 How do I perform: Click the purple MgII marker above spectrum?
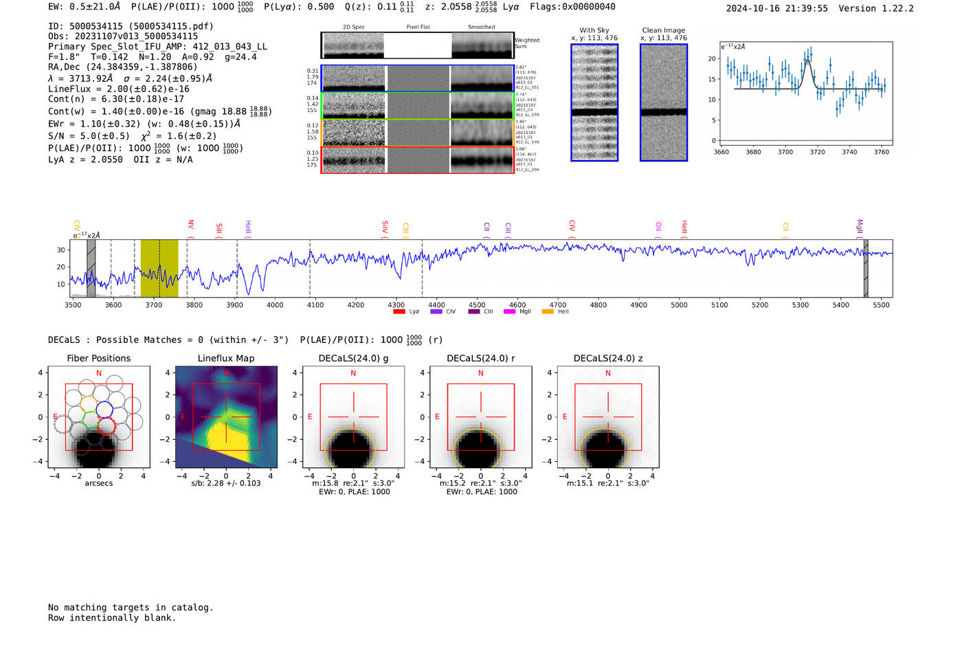pos(860,229)
